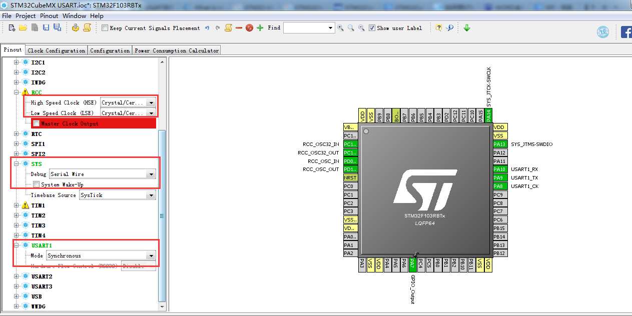Screen dimensions: 632x316
Task: Open the File menu
Action: (7, 16)
